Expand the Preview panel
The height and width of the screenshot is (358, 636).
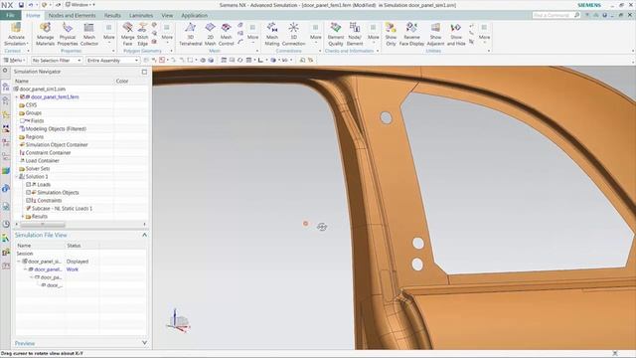click(x=144, y=343)
